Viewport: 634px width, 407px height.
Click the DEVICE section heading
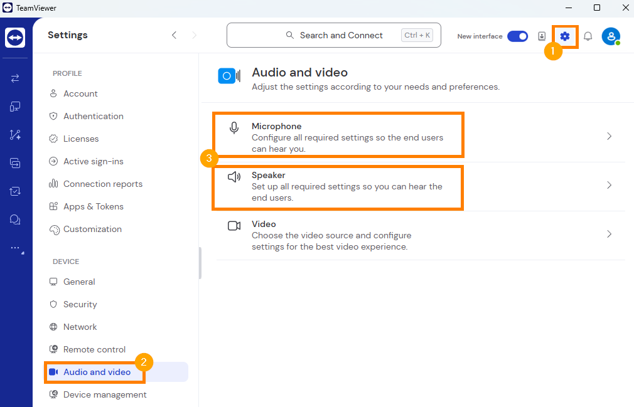point(66,262)
